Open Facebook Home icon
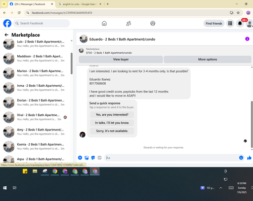 coord(104,23)
